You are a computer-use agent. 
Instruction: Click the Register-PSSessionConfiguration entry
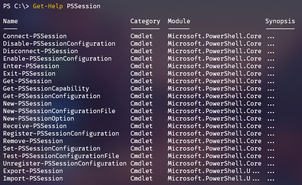click(x=61, y=134)
